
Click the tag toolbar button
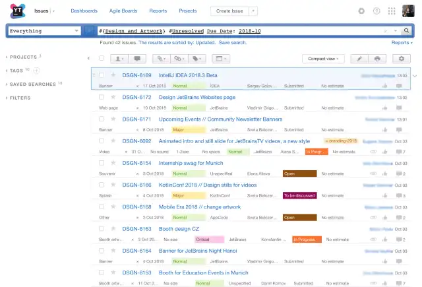[x=197, y=59]
